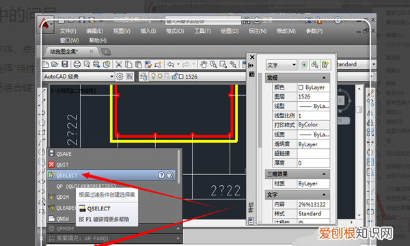Screen dimensions: 410x246
Task: Cut selection with the scissors icon
Action: [x=119, y=64]
